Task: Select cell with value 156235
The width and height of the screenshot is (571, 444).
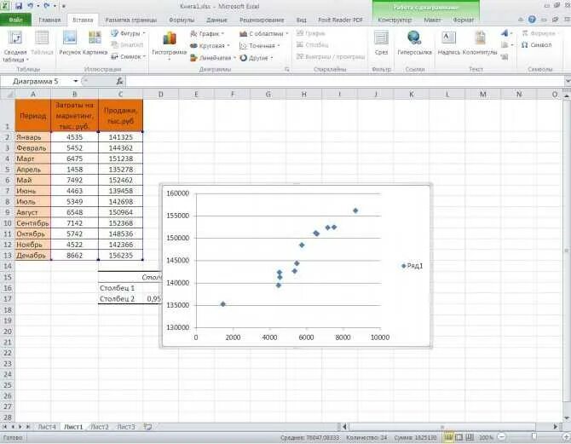Action: 120,256
